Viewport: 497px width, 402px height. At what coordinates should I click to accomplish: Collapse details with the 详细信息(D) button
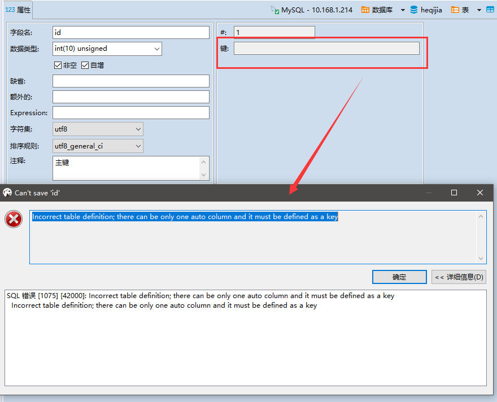459,277
